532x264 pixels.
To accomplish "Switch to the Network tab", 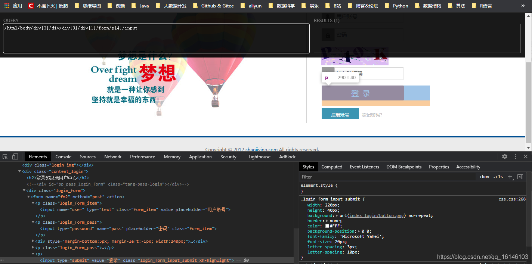I will 113,156.
